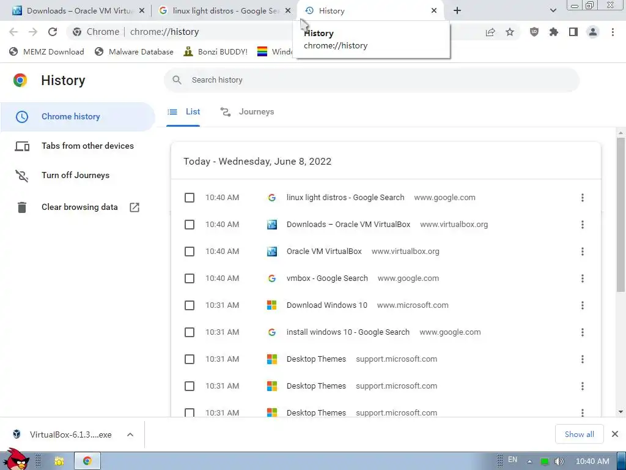Select checkbox for Downloads – Oracle VM VirtualBox entry
The width and height of the screenshot is (626, 470).
[x=190, y=225]
